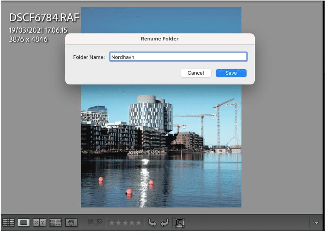The image size is (326, 233).
Task: Rotate photo counter-clockwise
Action: pyautogui.click(x=153, y=223)
